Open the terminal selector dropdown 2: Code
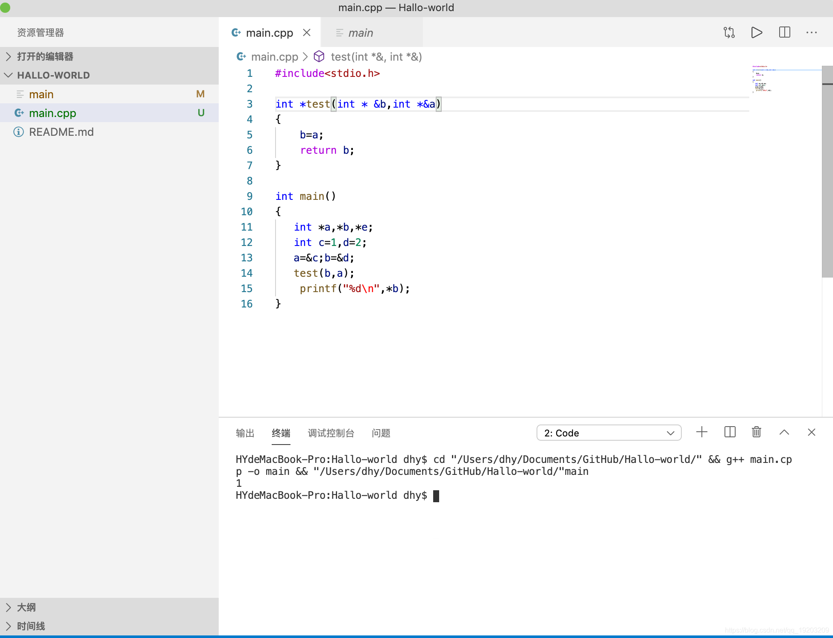Viewport: 833px width, 638px height. pos(609,433)
